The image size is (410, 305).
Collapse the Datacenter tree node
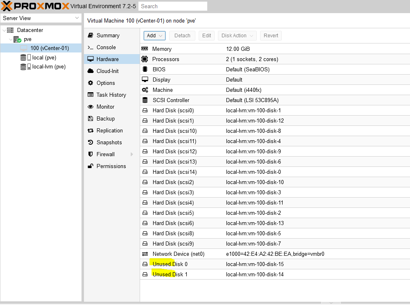(x=4, y=30)
